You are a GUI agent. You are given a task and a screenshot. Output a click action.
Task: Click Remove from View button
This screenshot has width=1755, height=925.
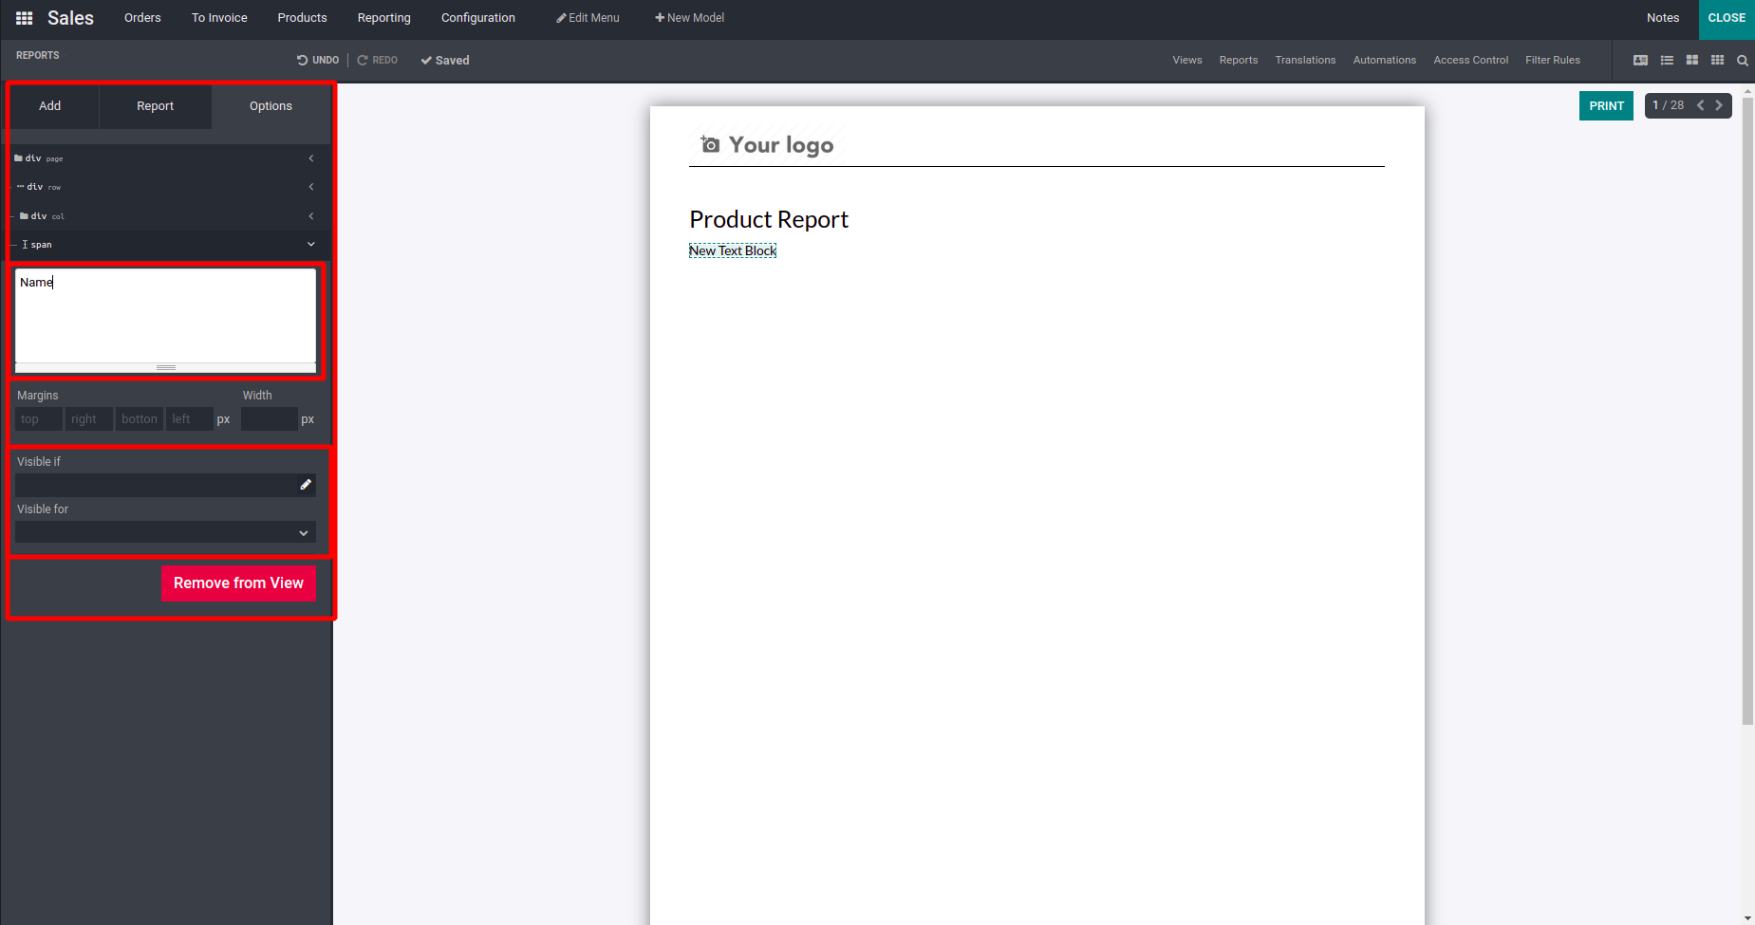pos(238,583)
